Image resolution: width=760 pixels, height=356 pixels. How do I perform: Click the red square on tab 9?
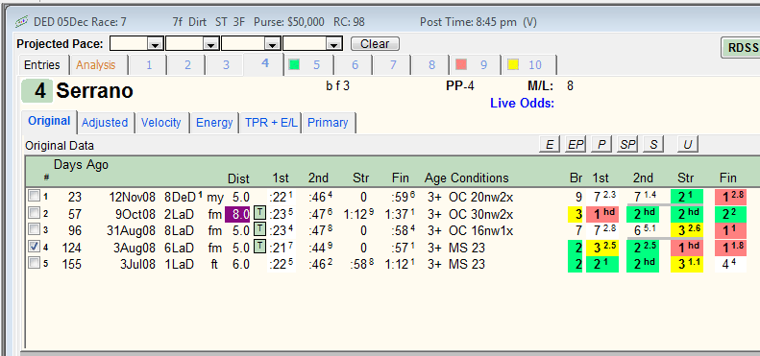461,64
